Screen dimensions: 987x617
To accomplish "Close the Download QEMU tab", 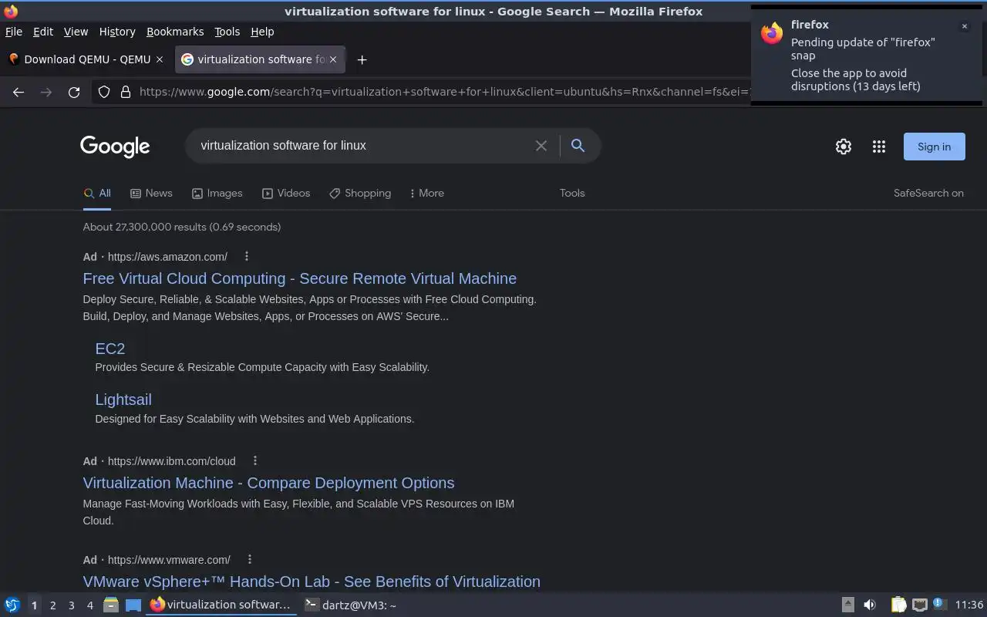I will tap(160, 59).
